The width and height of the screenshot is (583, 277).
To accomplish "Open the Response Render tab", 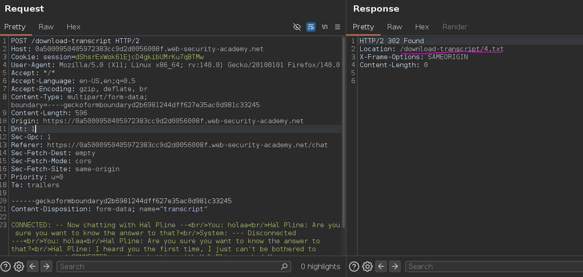I will (455, 27).
